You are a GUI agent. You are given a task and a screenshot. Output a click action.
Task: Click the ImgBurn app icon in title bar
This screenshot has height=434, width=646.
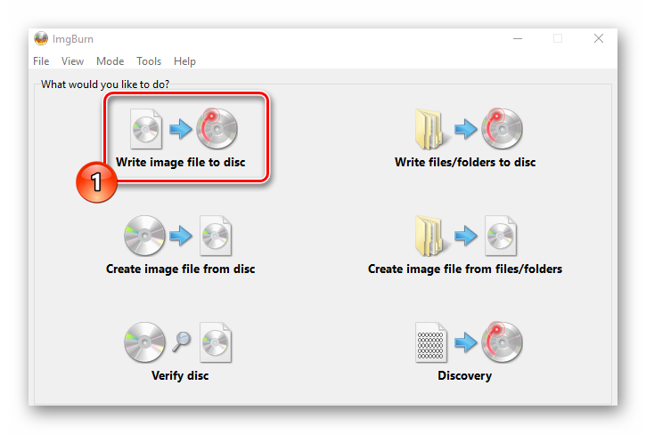tap(41, 38)
